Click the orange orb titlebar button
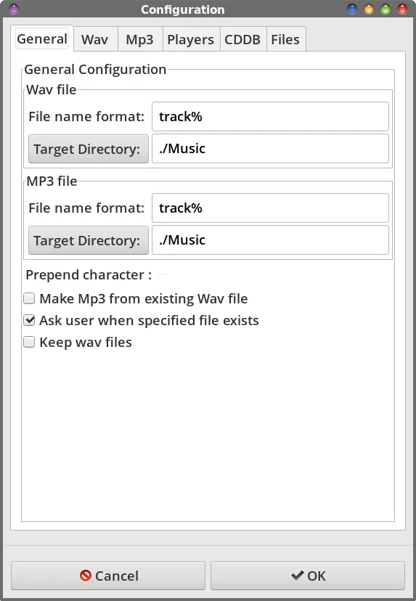 pyautogui.click(x=369, y=9)
